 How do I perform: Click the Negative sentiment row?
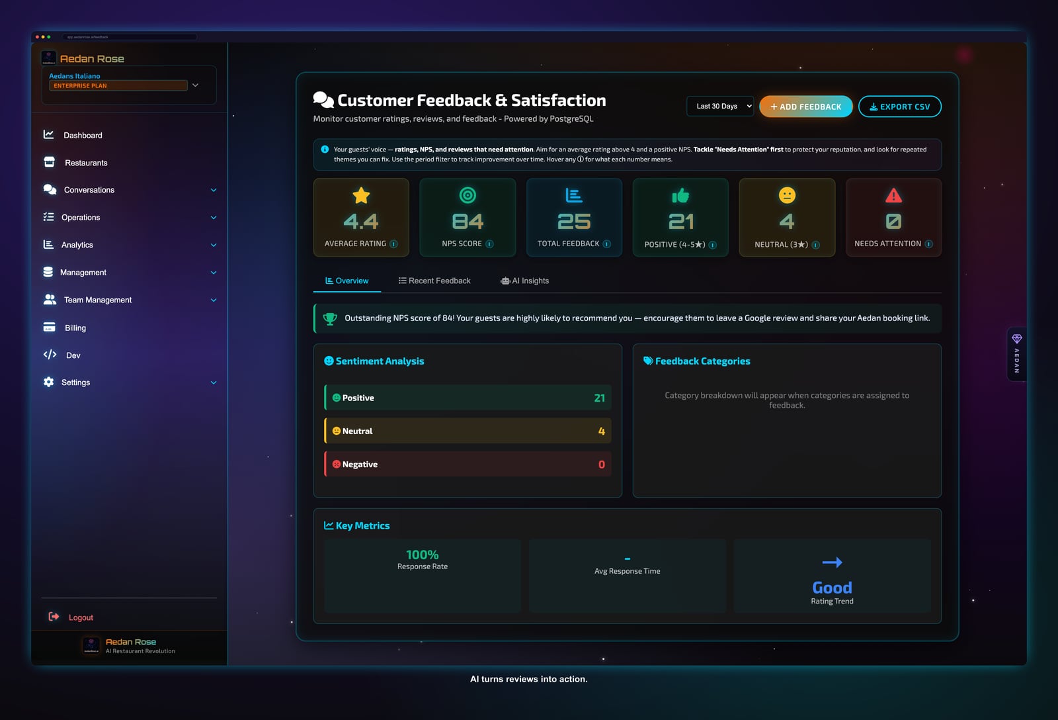tap(468, 464)
